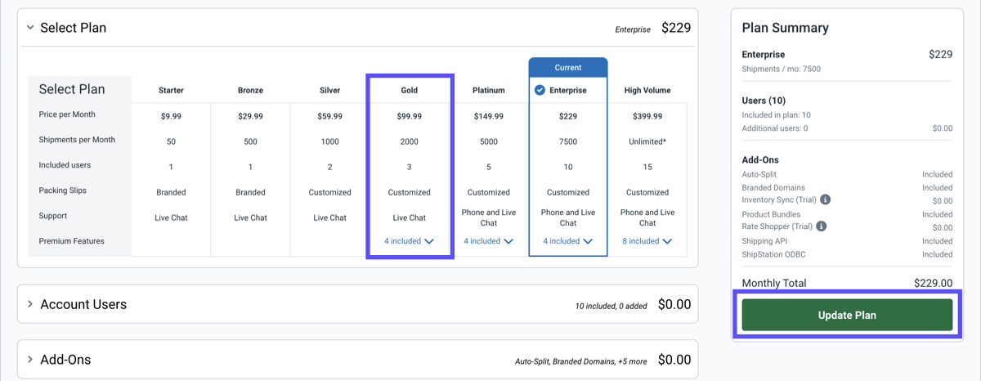This screenshot has height=381, width=981.
Task: Click the Monthly Total $229.00 amount
Action: [x=933, y=284]
